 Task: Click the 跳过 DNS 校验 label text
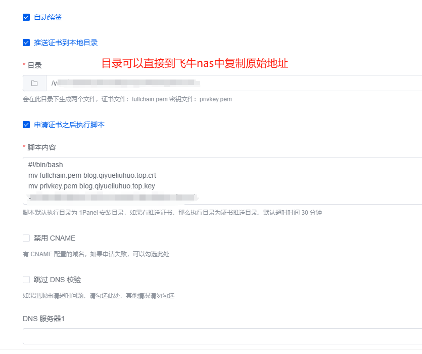(57, 280)
